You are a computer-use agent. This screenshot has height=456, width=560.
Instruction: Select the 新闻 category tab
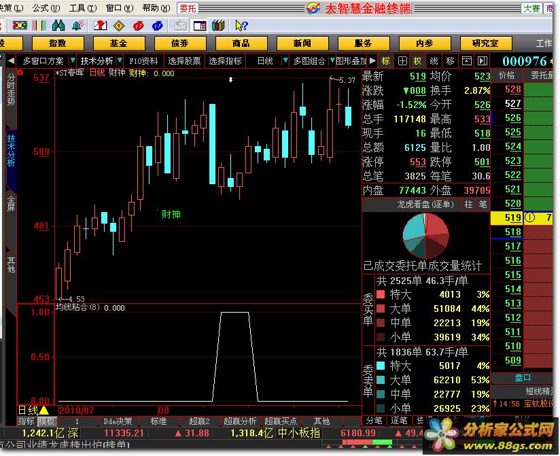pyautogui.click(x=302, y=43)
